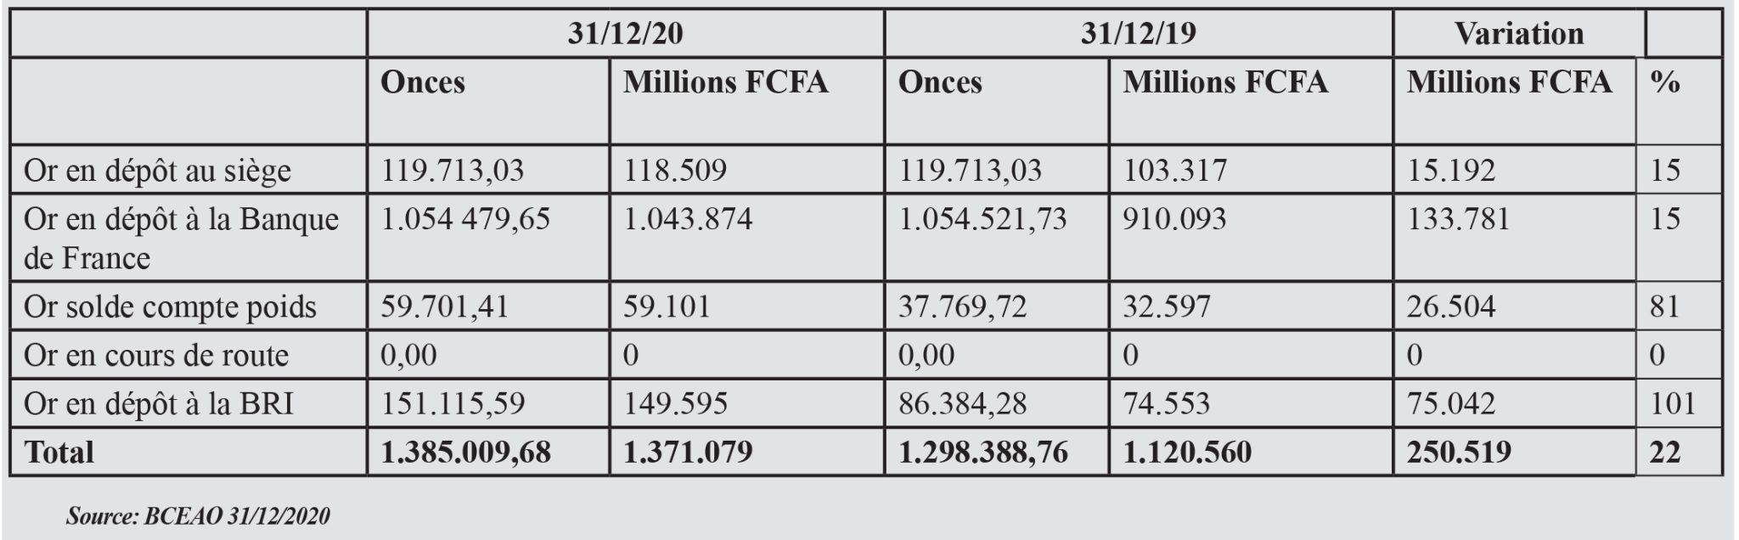The height and width of the screenshot is (540, 1739).
Task: Click the 31/12/19 column header
Action: pyautogui.click(x=1138, y=33)
